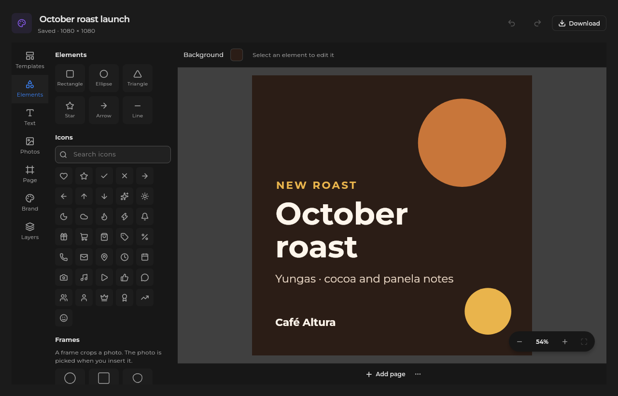Insert the heart icon
This screenshot has height=396, width=618.
pyautogui.click(x=64, y=176)
